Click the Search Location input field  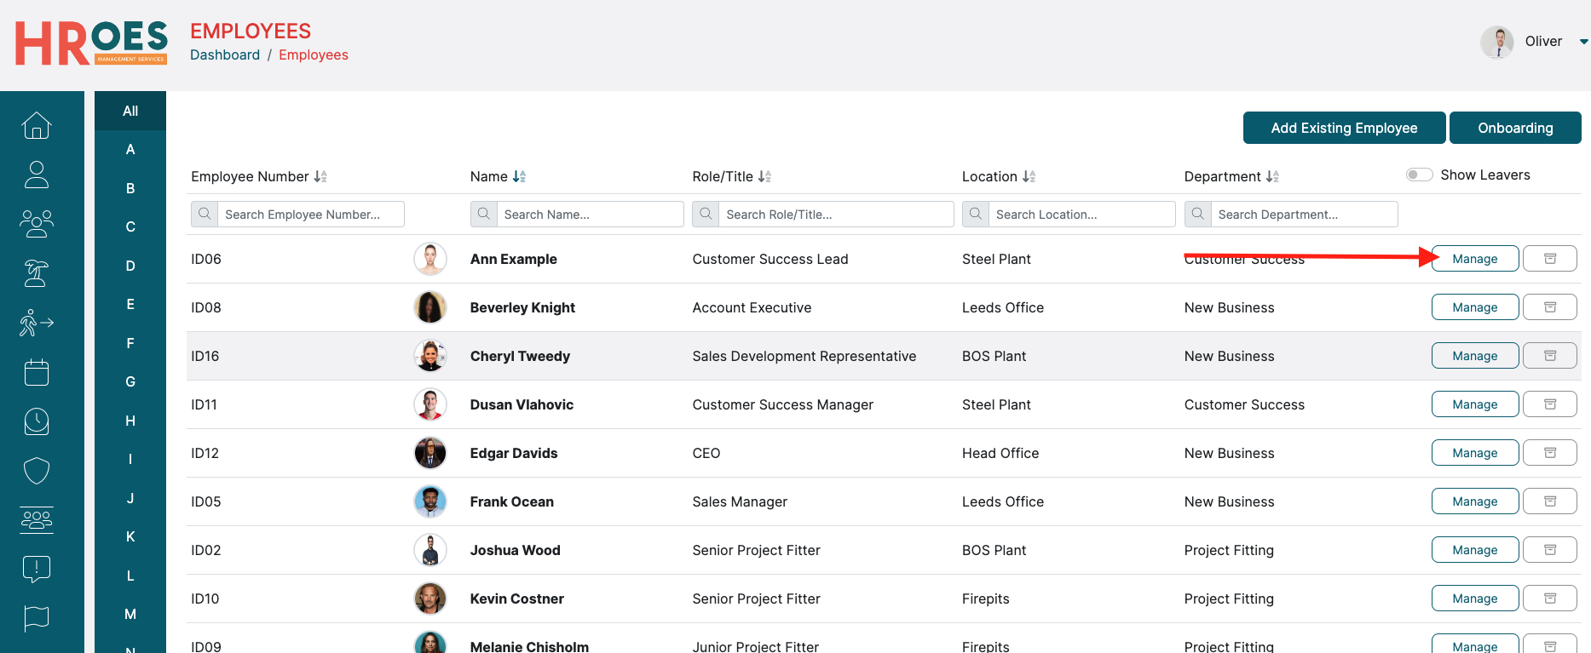point(1081,215)
